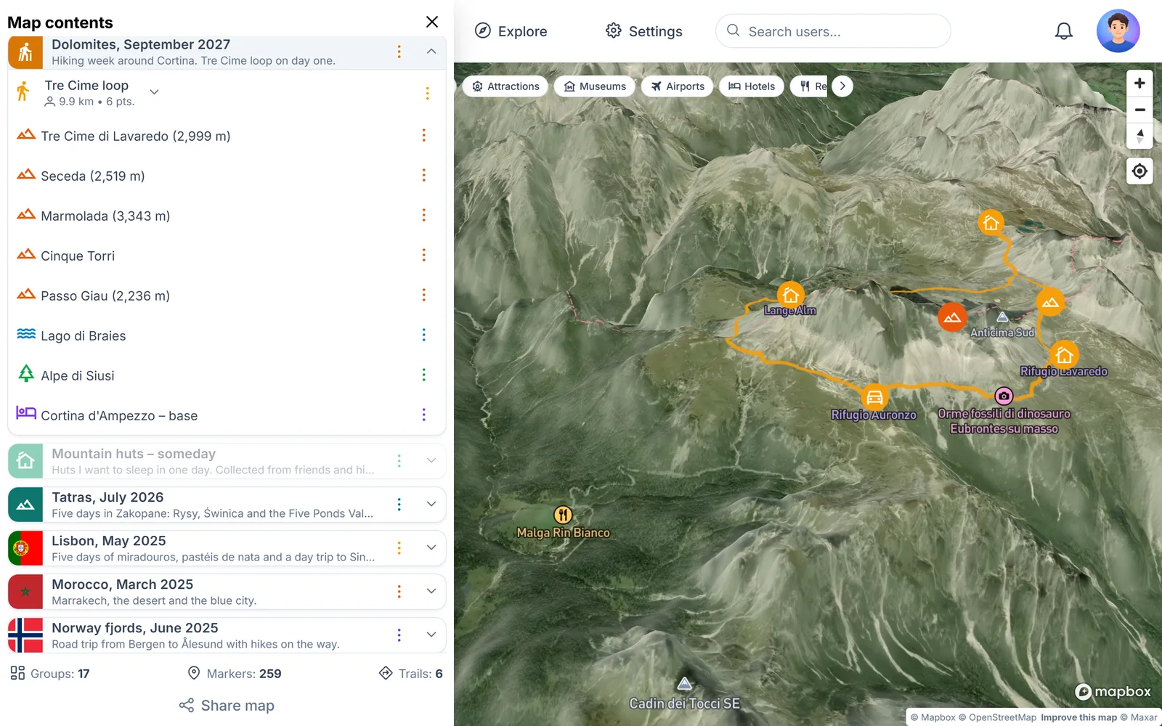This screenshot has width=1162, height=726.
Task: Click the Search users field
Action: tap(833, 31)
